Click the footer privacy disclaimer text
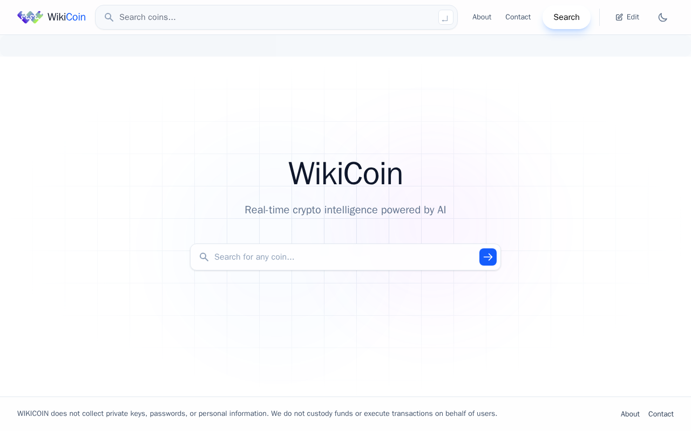 click(257, 414)
